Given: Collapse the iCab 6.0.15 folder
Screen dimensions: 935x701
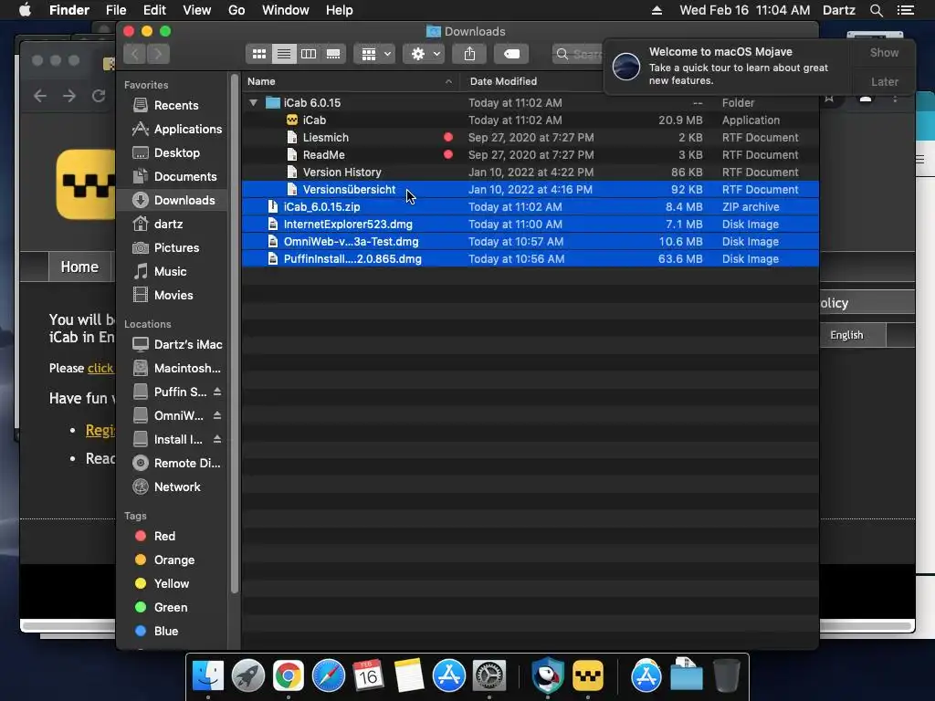Looking at the screenshot, I should click(254, 102).
